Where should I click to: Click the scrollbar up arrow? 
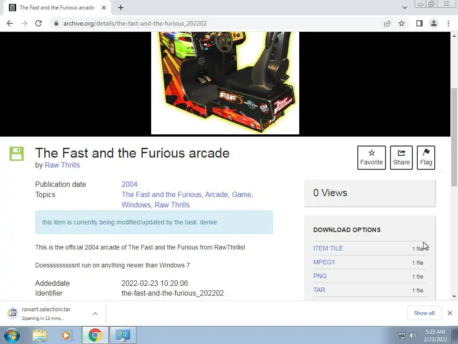(x=454, y=36)
